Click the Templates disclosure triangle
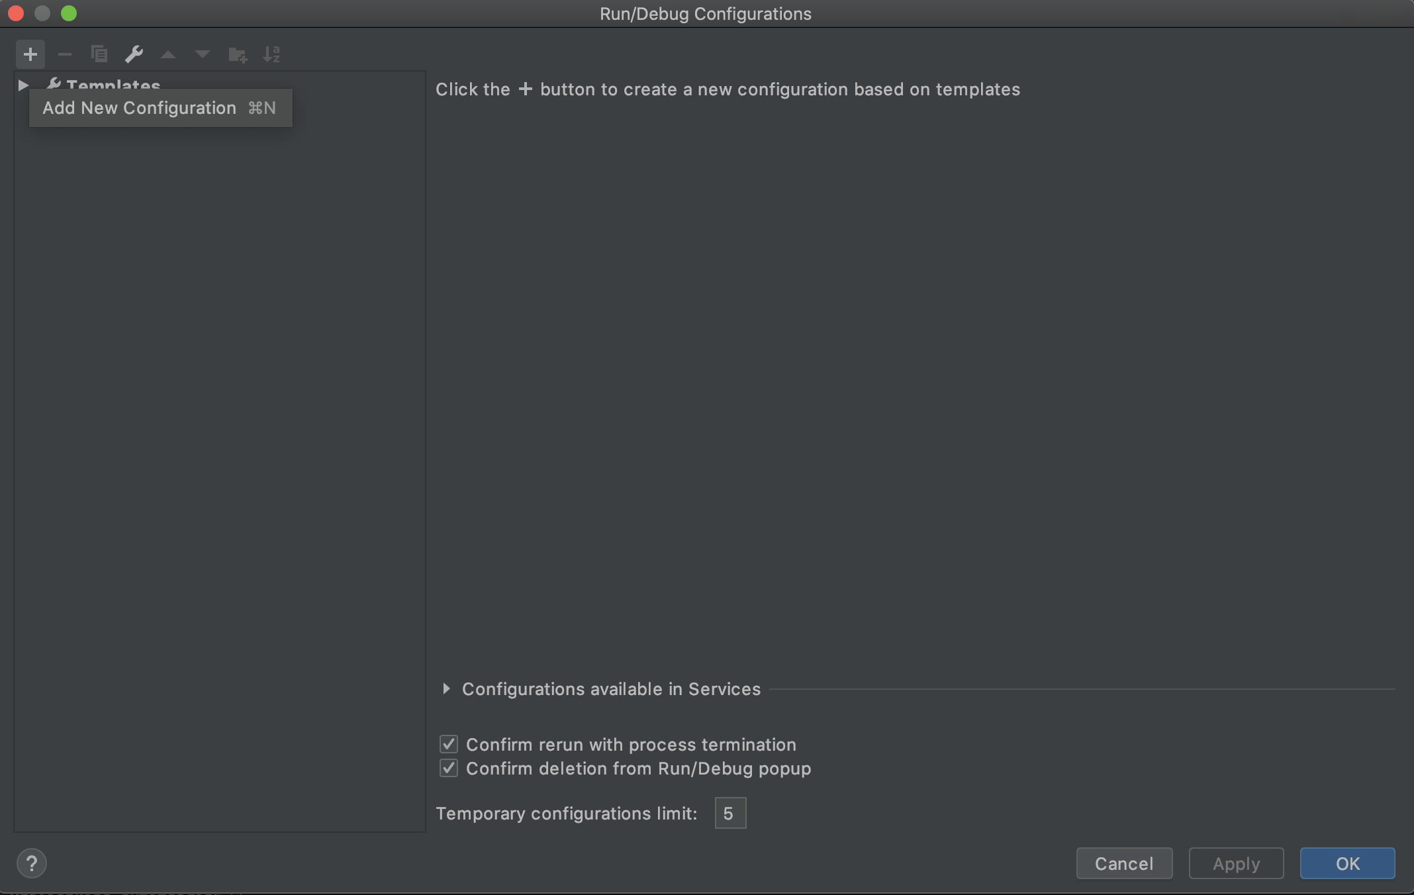 click(x=21, y=85)
